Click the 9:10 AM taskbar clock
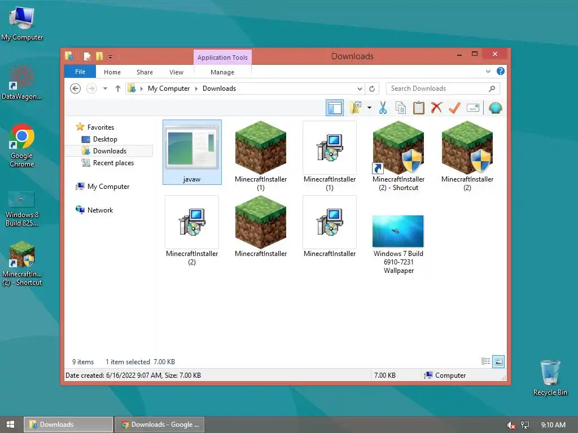This screenshot has width=578, height=433. 553,425
